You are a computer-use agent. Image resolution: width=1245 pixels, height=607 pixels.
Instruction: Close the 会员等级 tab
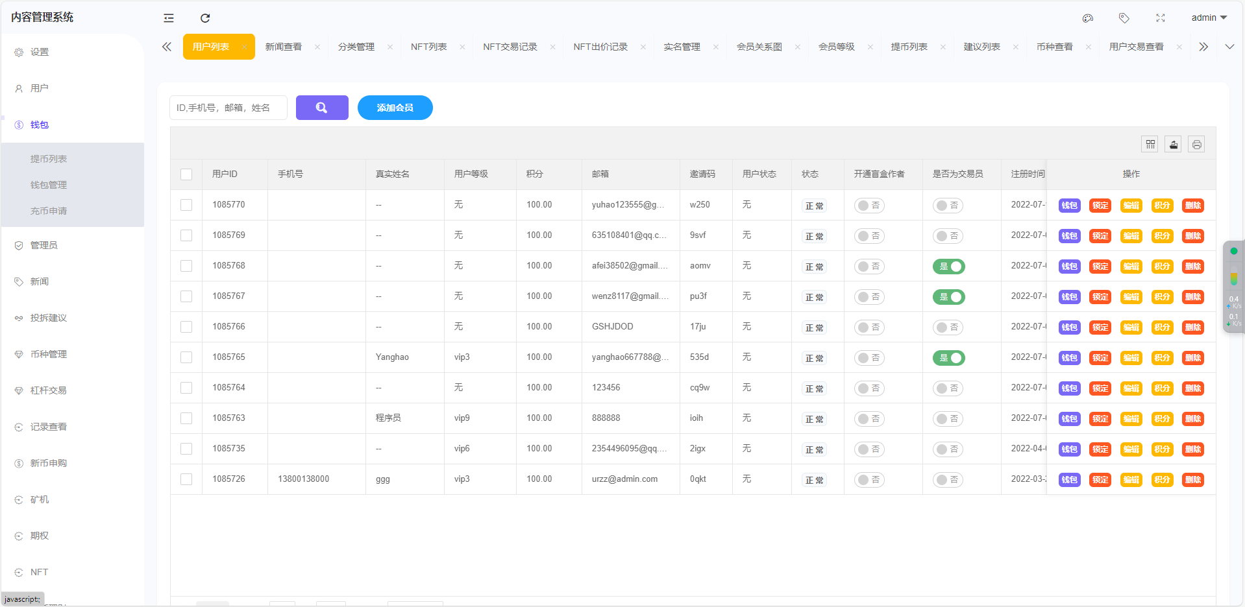coord(870,47)
